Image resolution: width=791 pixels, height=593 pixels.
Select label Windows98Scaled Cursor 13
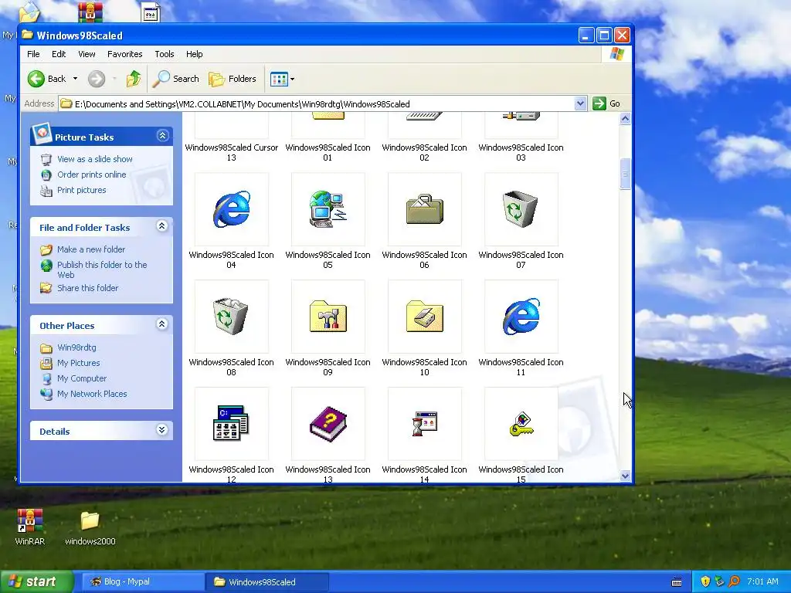[232, 152]
